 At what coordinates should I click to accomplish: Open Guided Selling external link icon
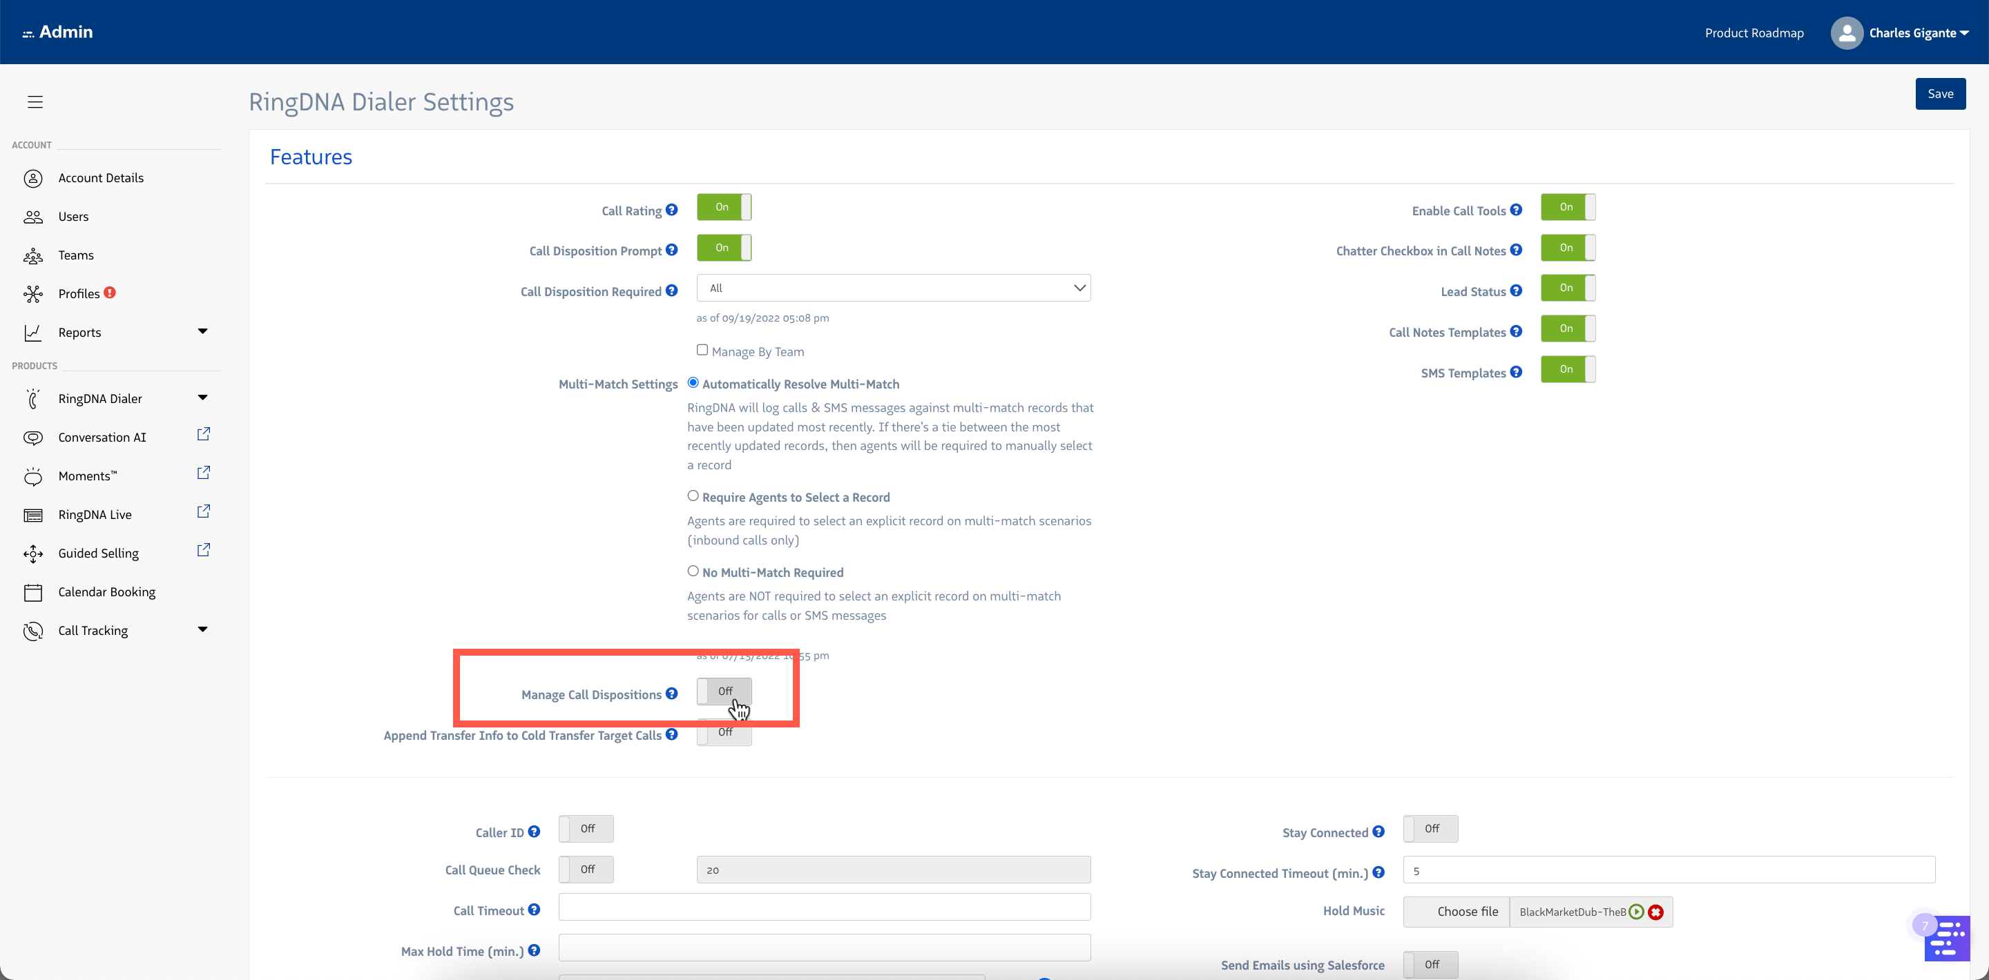click(x=203, y=550)
